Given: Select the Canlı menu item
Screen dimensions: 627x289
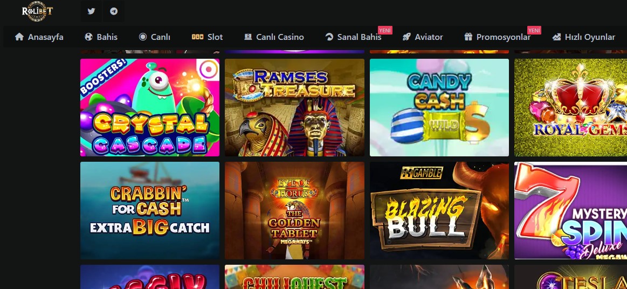Looking at the screenshot, I should coord(154,37).
